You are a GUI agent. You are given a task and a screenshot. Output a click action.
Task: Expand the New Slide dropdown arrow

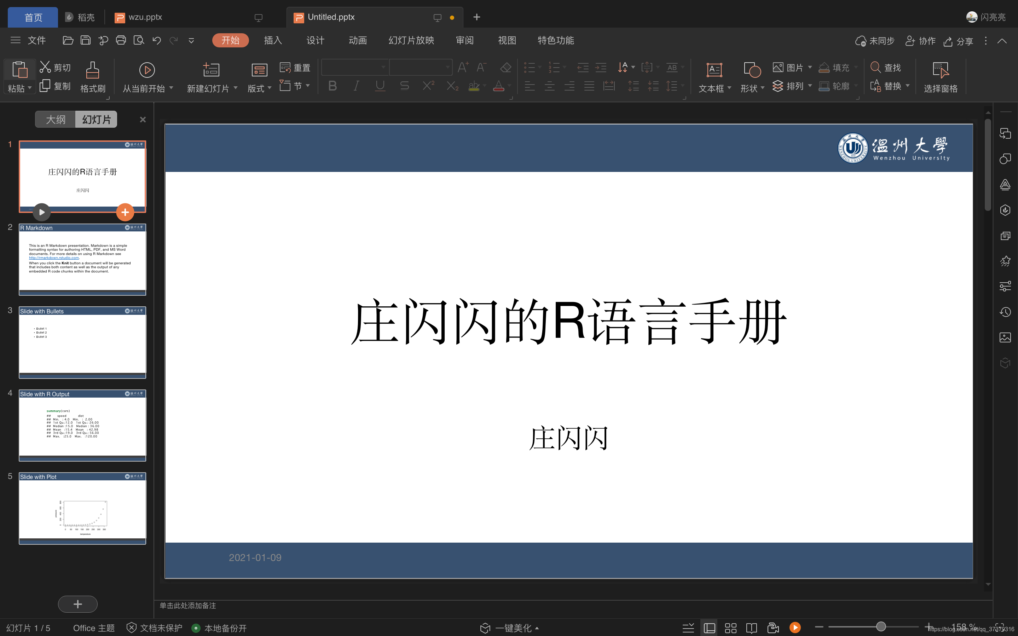(x=236, y=88)
